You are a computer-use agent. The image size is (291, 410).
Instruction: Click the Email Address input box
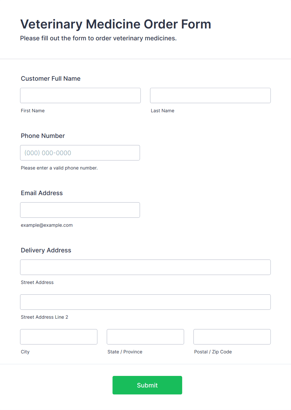click(x=80, y=210)
